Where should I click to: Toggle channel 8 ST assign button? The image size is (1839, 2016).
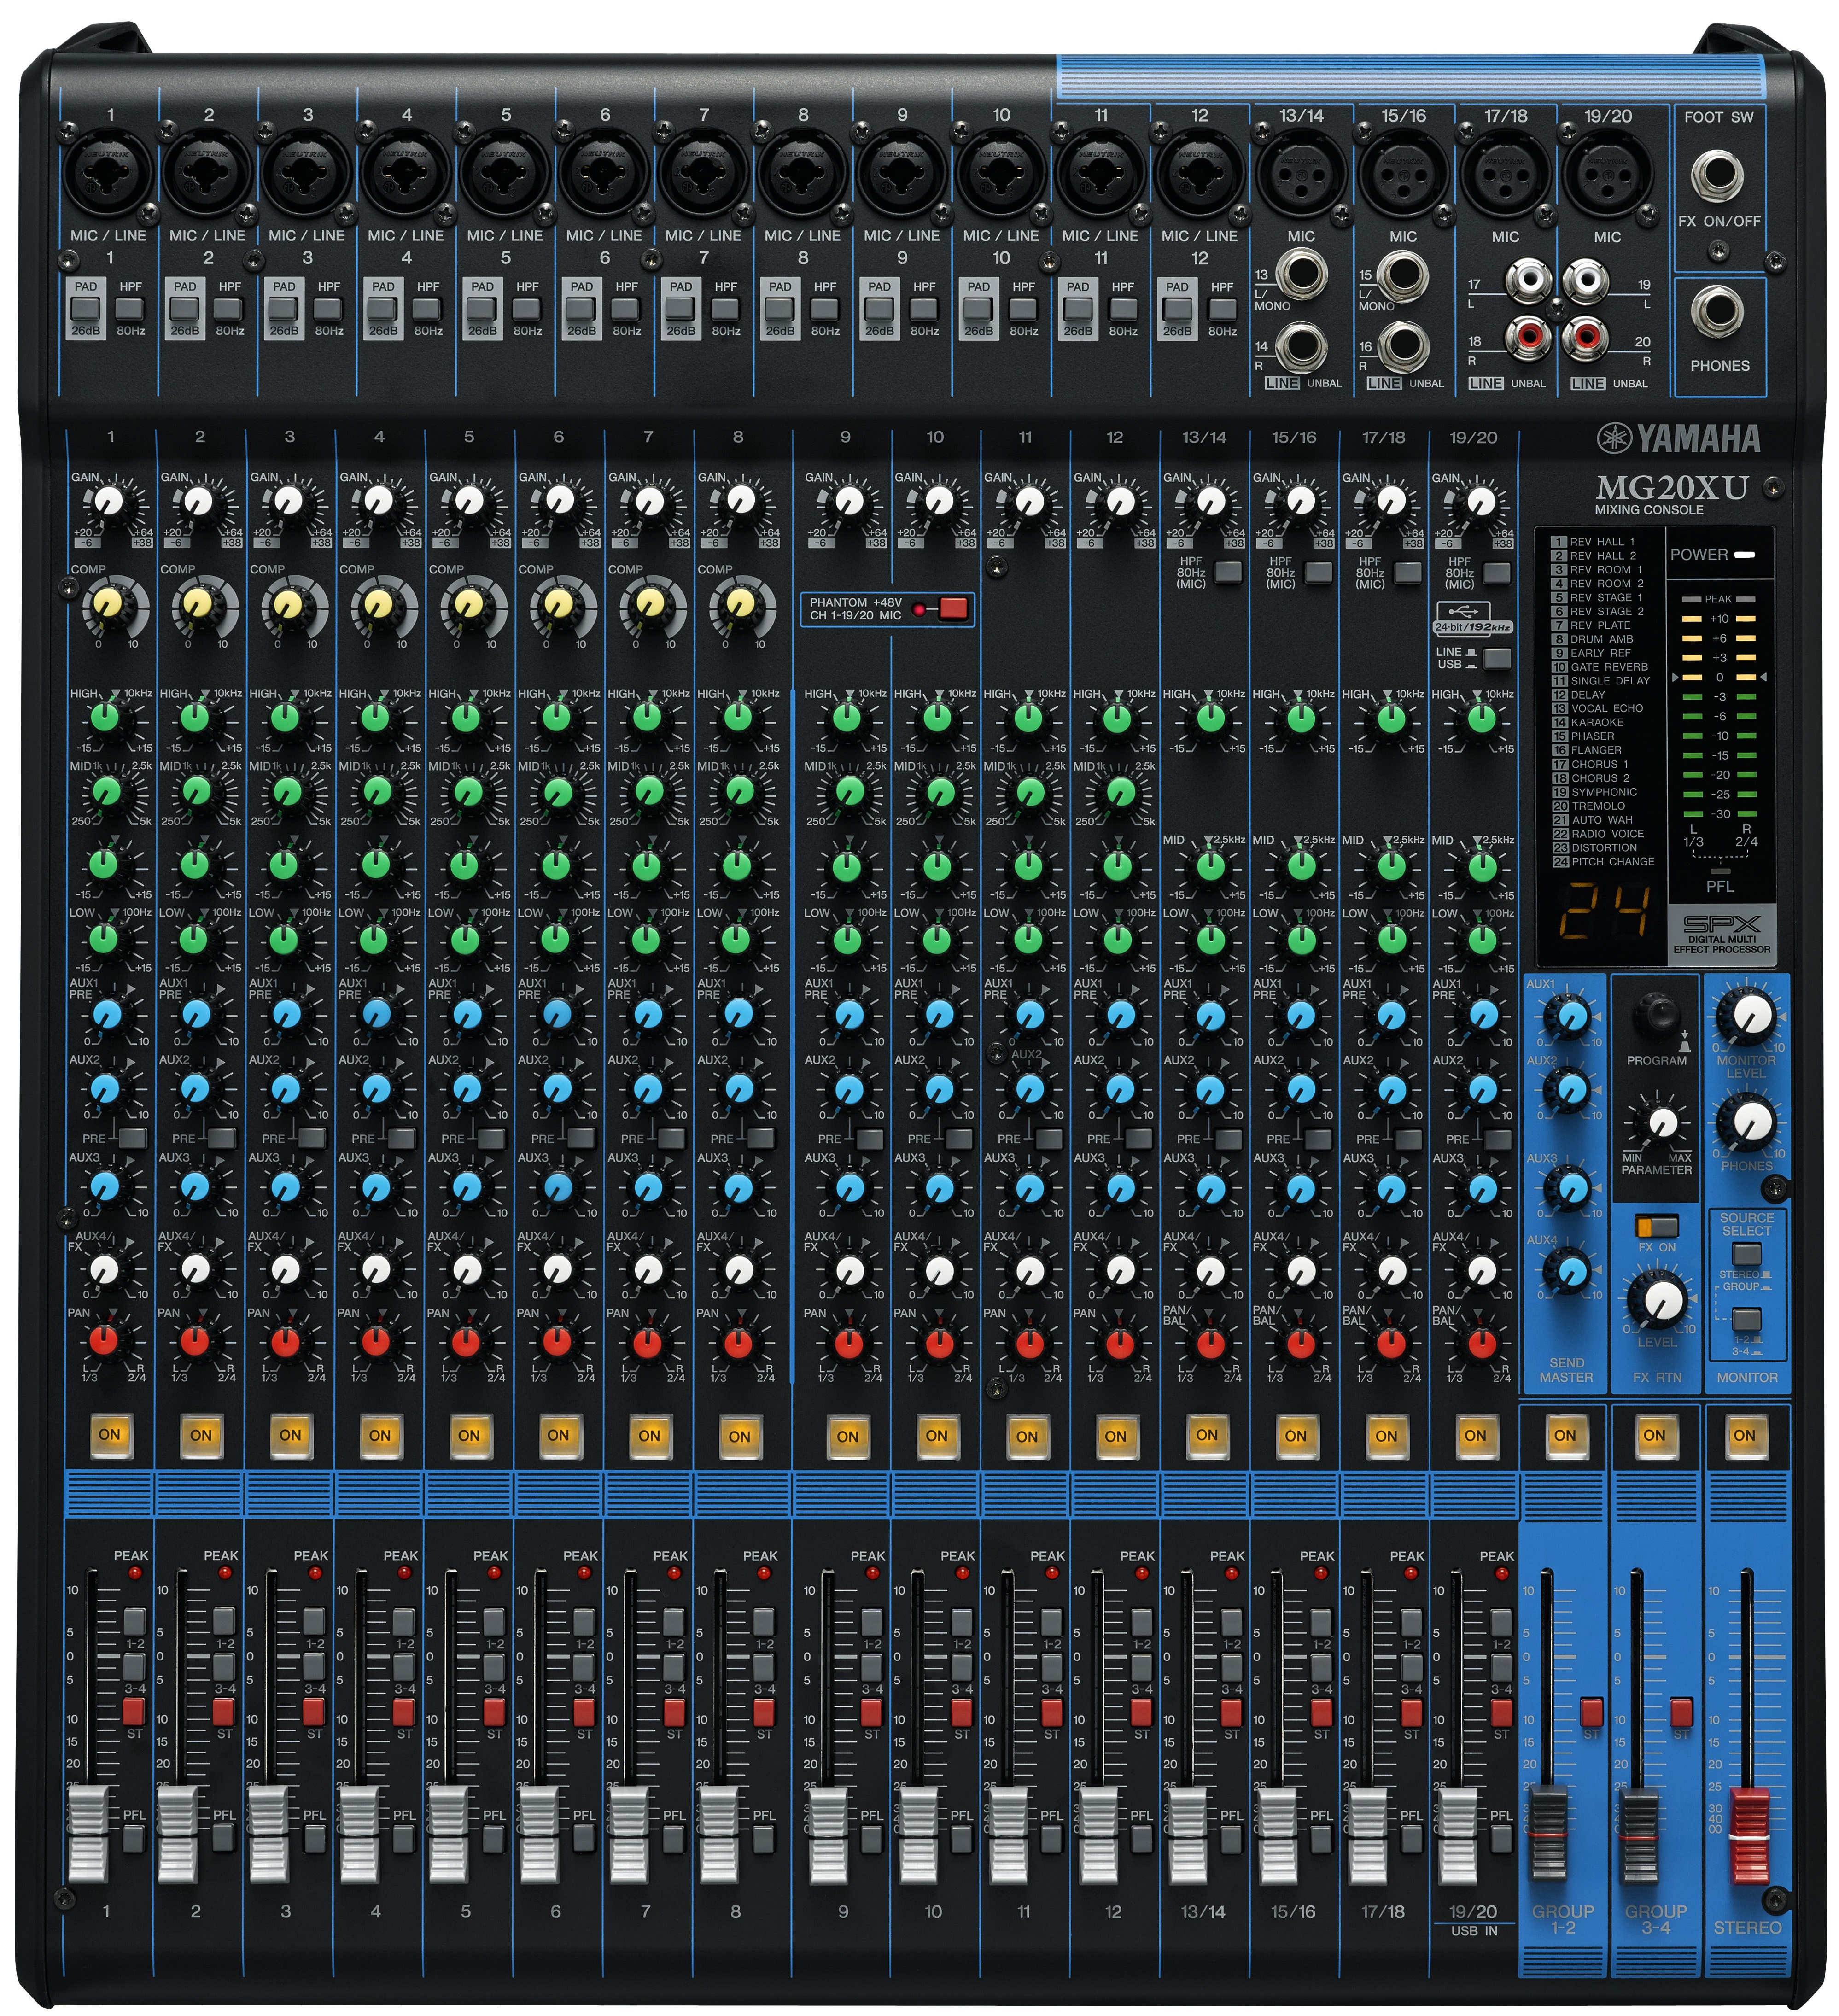(763, 1712)
